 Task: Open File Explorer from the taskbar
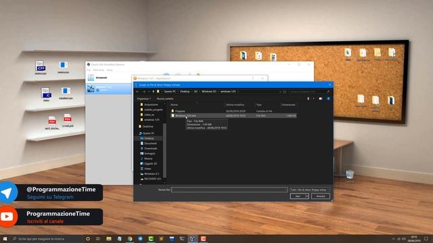(109, 238)
